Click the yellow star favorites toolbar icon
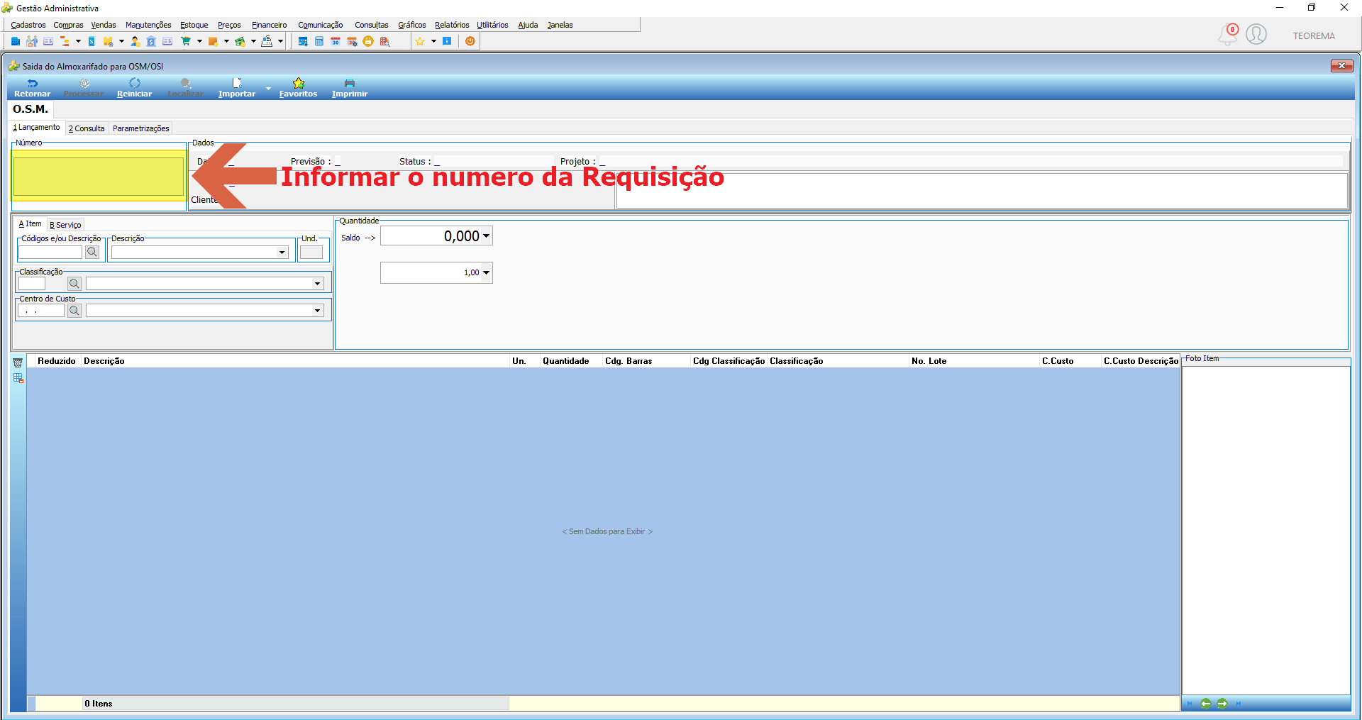1362x720 pixels. click(x=420, y=41)
